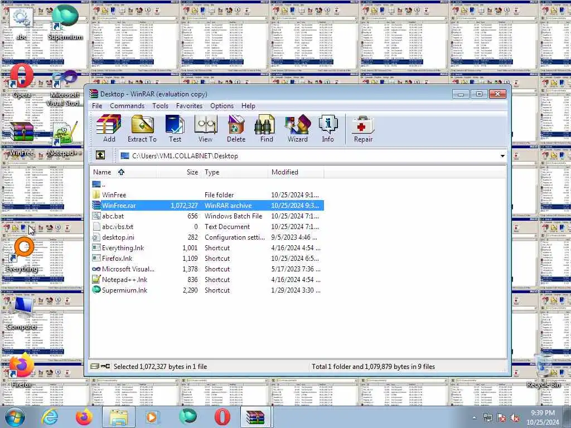
Task: Select the Opera desktop shortcut
Action: [22, 81]
